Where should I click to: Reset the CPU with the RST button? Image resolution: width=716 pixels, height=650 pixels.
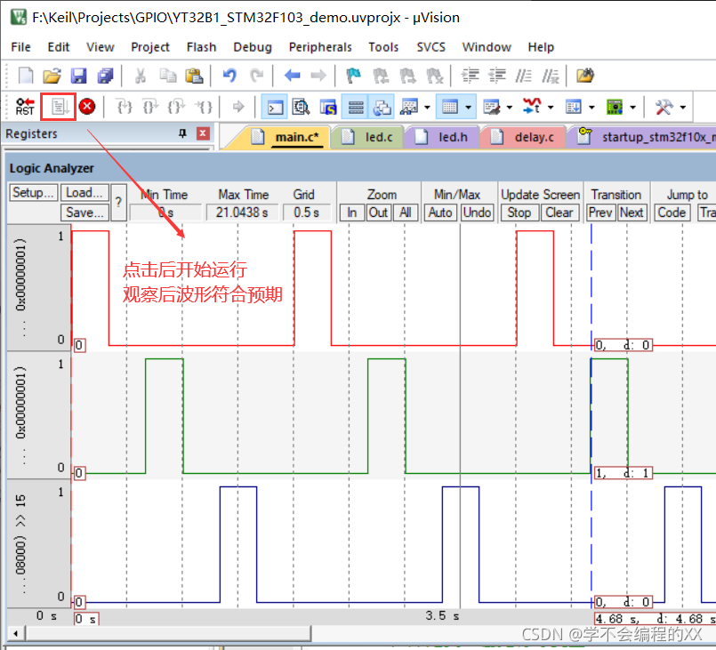click(x=25, y=107)
